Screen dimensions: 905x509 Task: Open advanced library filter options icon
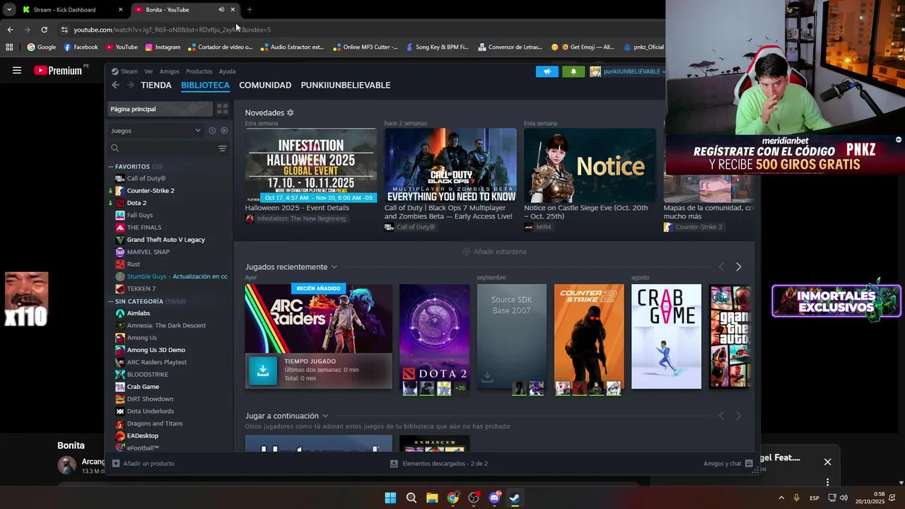coord(222,148)
